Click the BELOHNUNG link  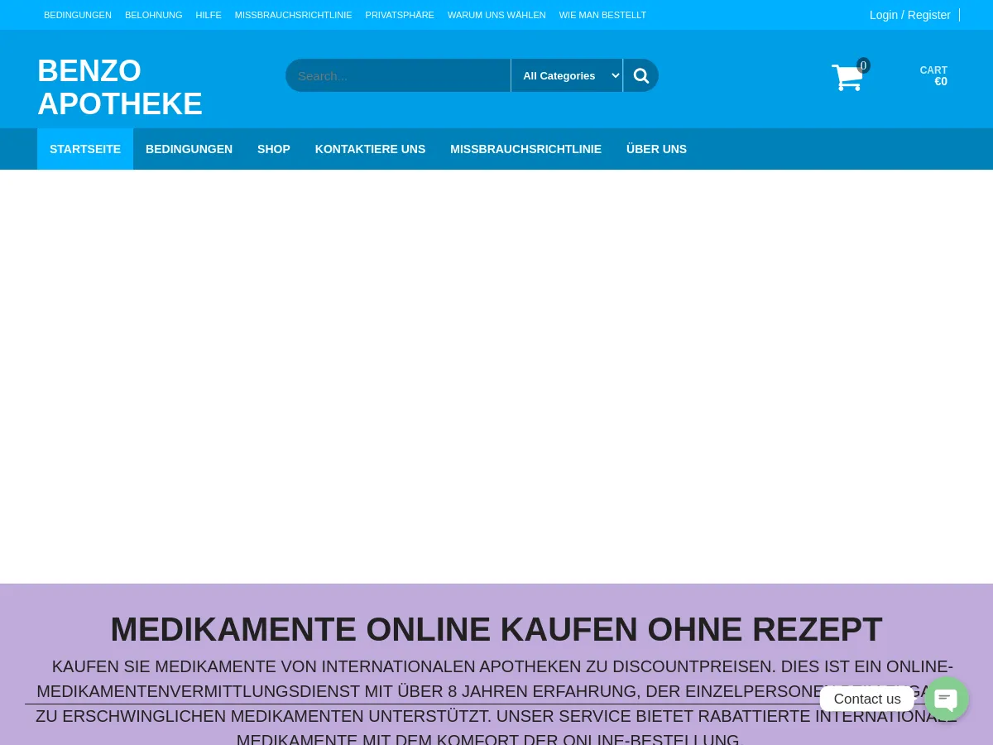[153, 15]
